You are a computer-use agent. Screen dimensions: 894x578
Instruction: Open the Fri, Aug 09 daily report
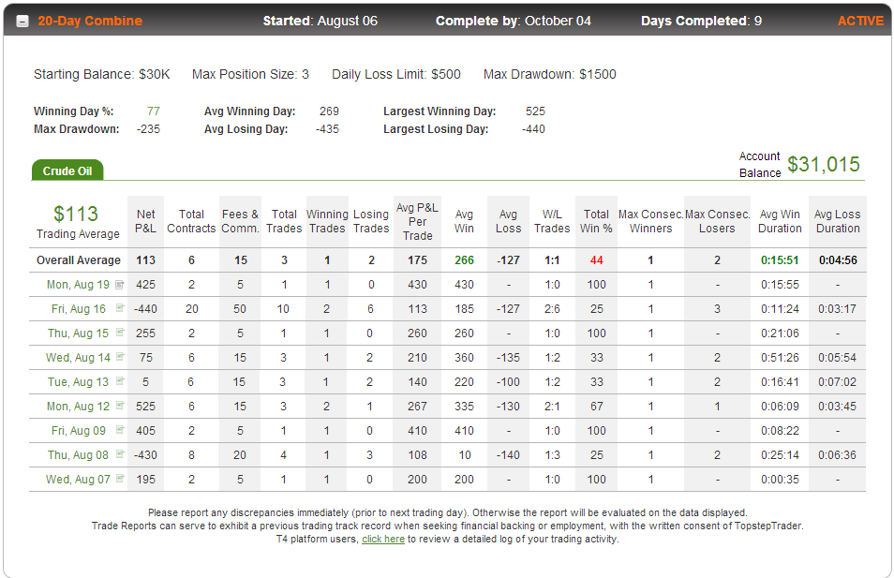[x=79, y=431]
